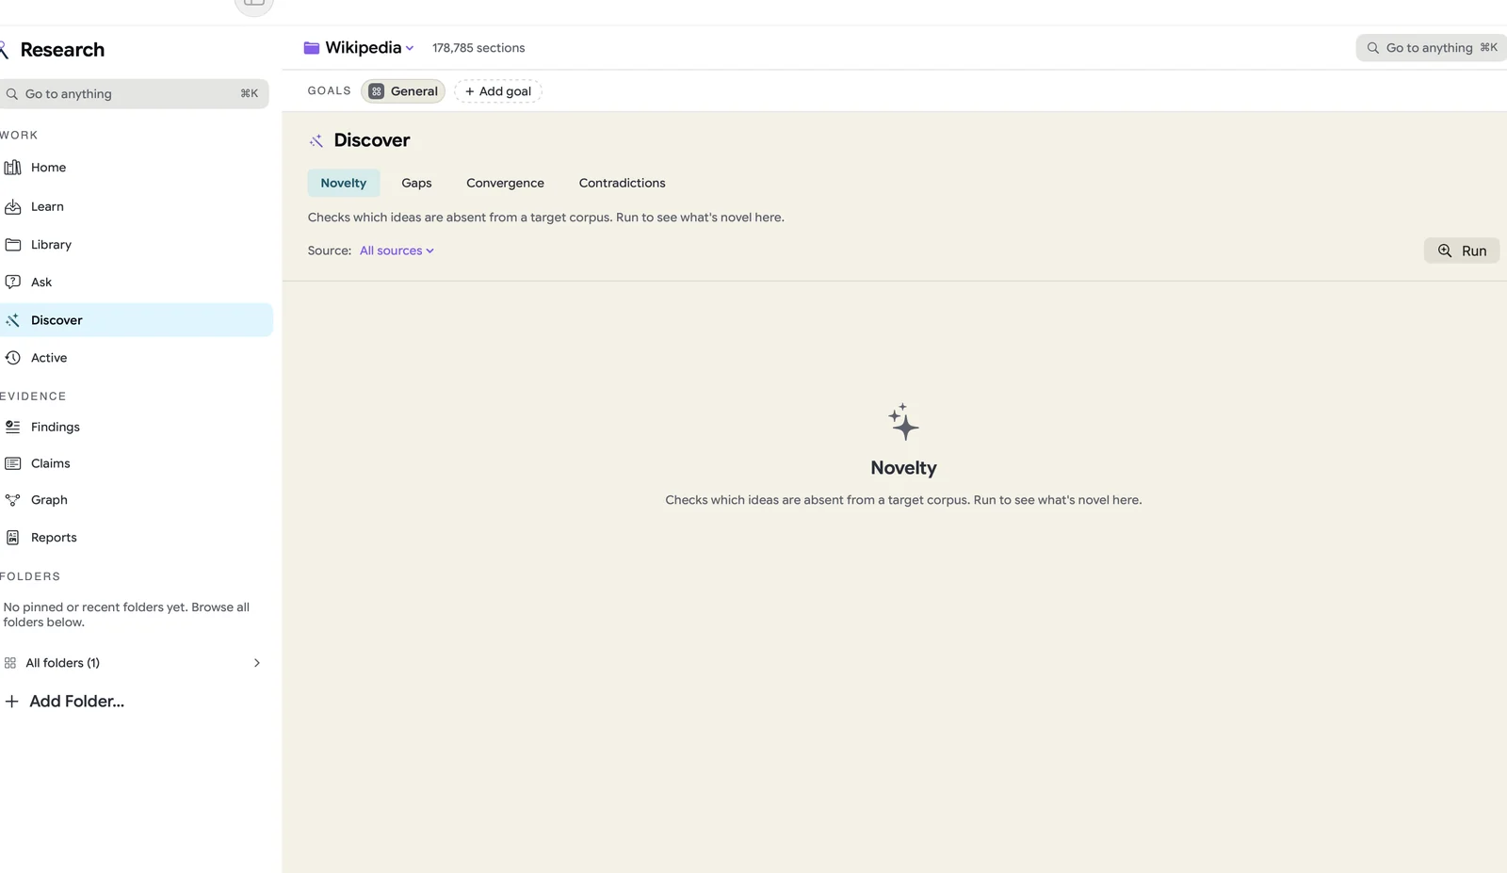Open Reports in the sidebar
The width and height of the screenshot is (1507, 873).
[135, 538]
